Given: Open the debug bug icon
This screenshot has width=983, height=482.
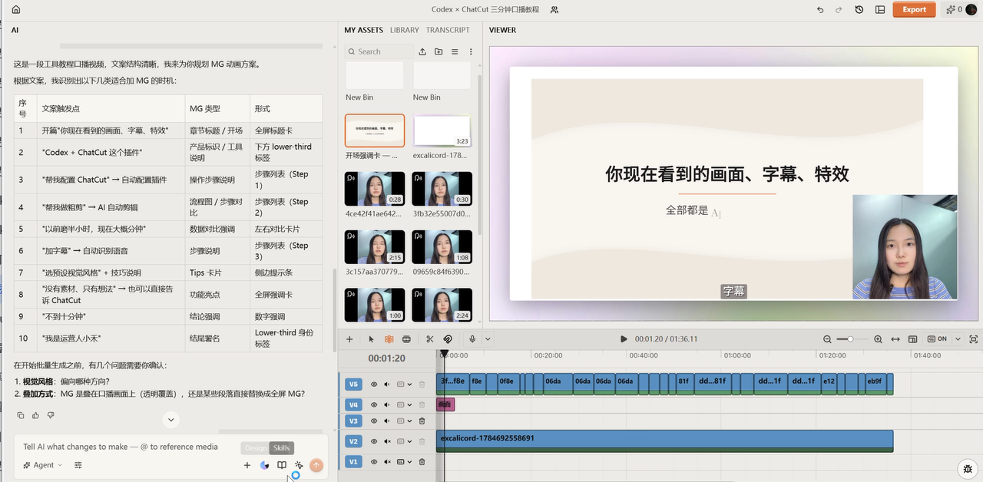Looking at the screenshot, I should [968, 468].
